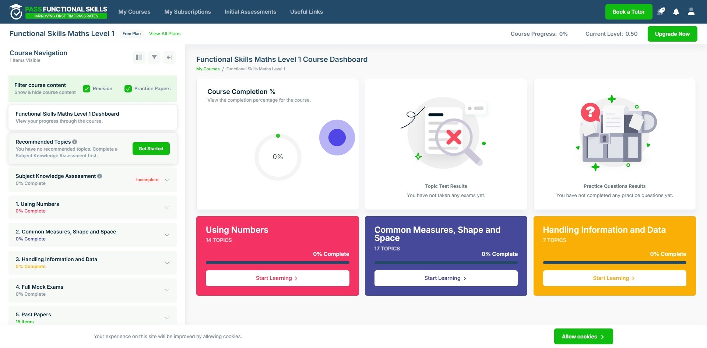Open the notifications bell icon
The height and width of the screenshot is (348, 707).
pyautogui.click(x=676, y=12)
